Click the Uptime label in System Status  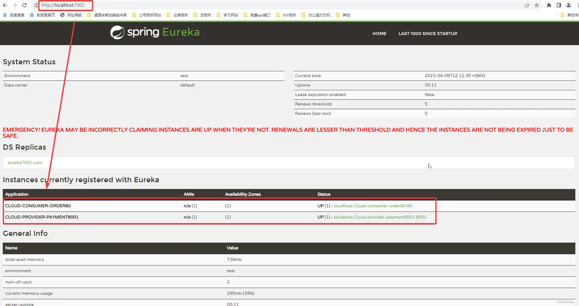click(x=302, y=85)
